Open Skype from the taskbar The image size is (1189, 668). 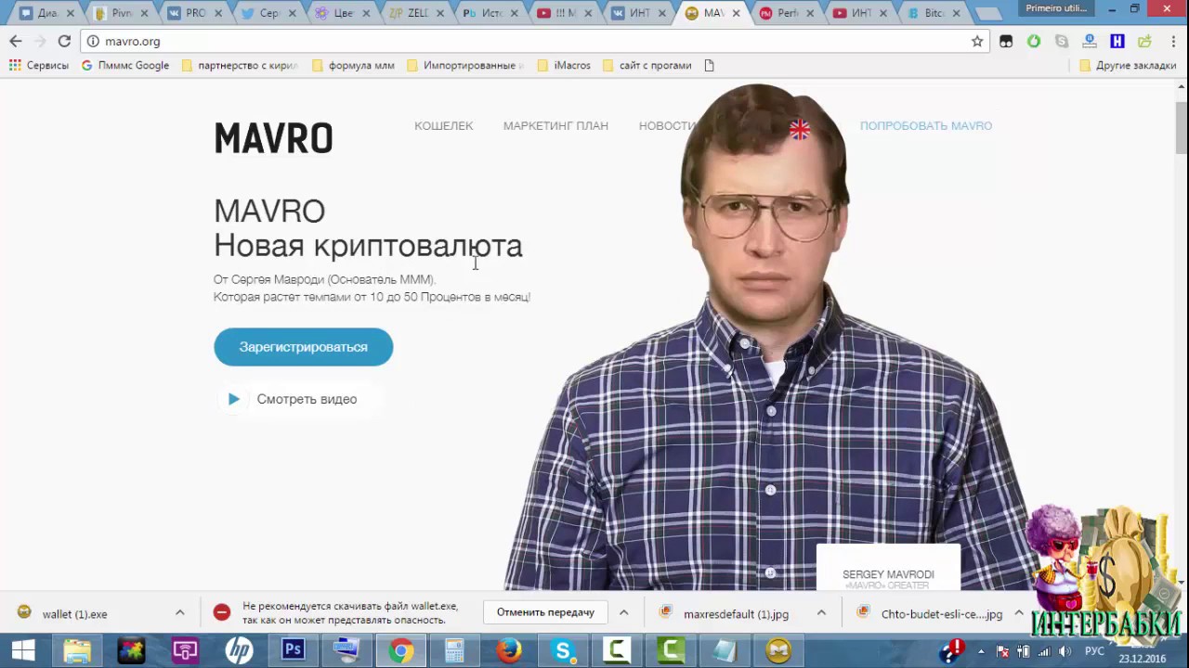[562, 651]
